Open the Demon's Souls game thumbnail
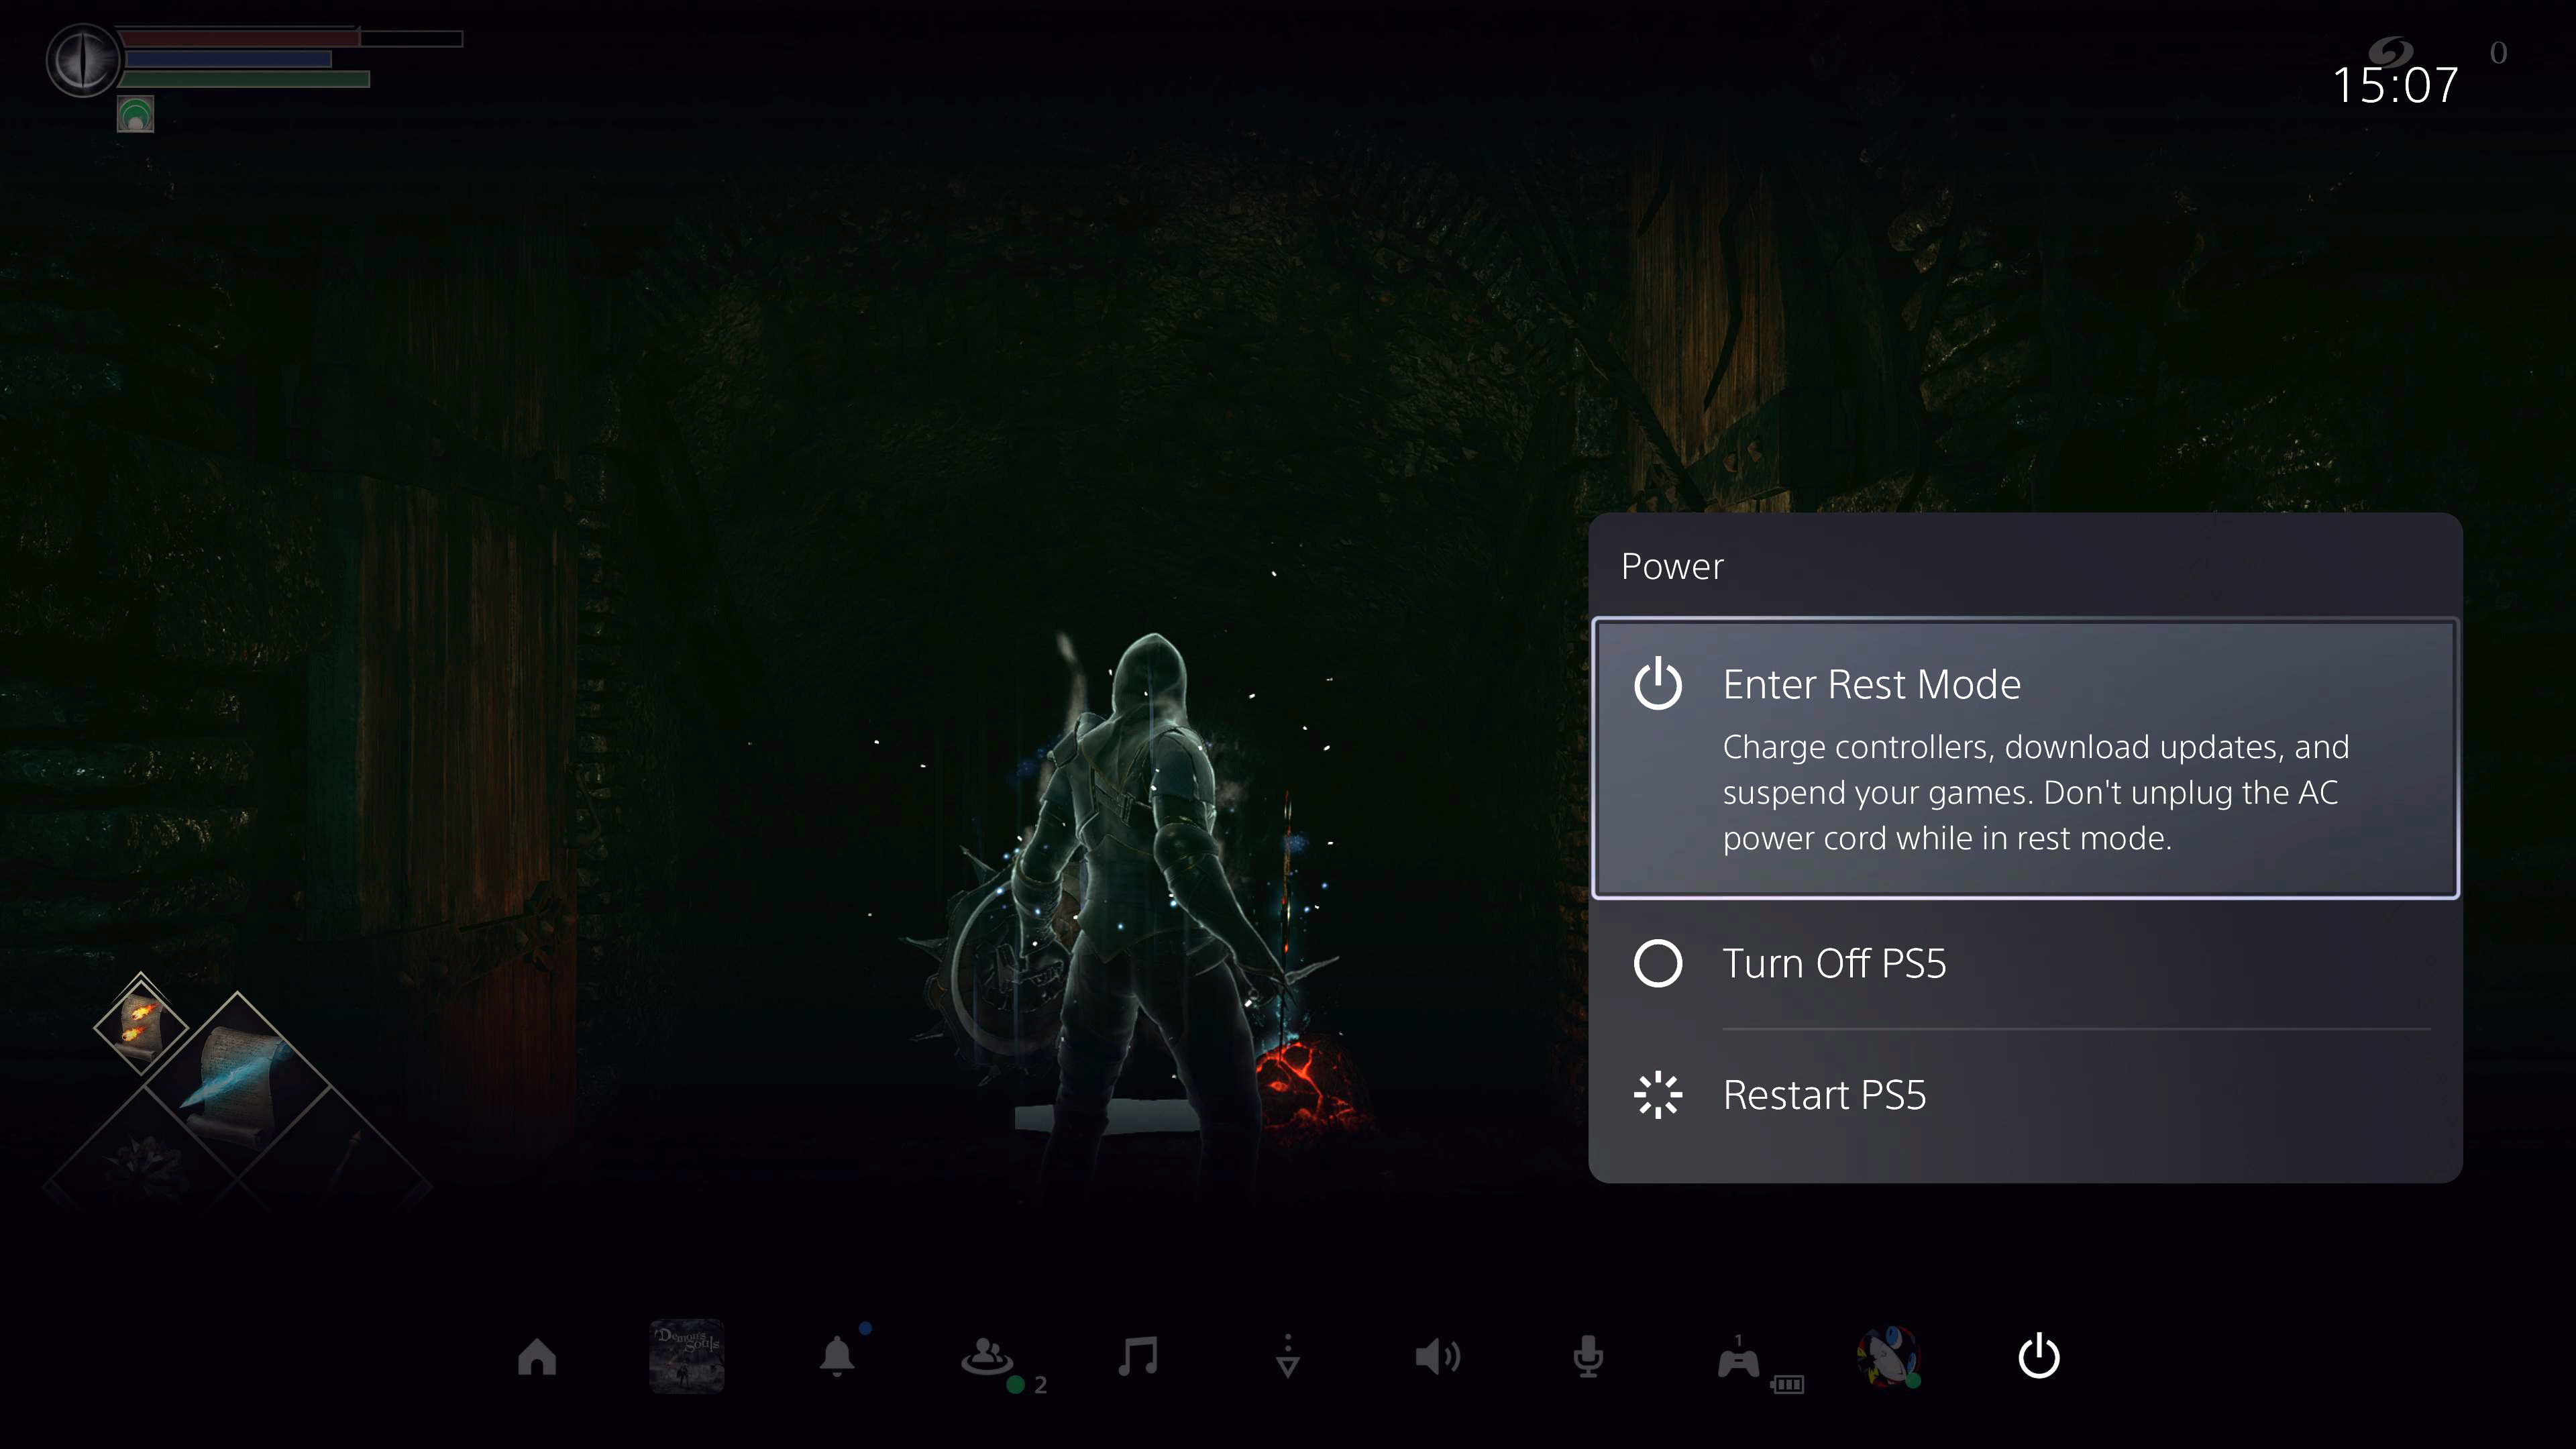This screenshot has width=2576, height=1449. pyautogui.click(x=687, y=1357)
